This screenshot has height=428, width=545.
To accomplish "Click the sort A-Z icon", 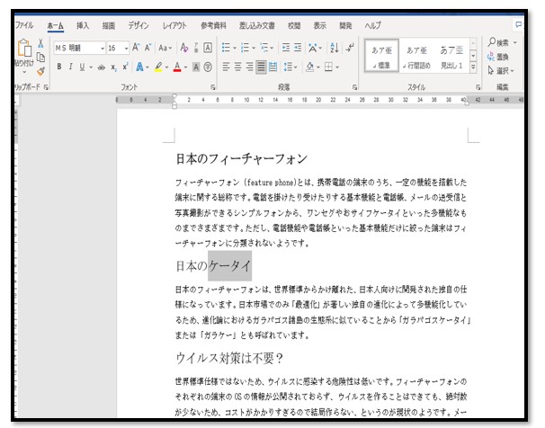I will click(335, 48).
